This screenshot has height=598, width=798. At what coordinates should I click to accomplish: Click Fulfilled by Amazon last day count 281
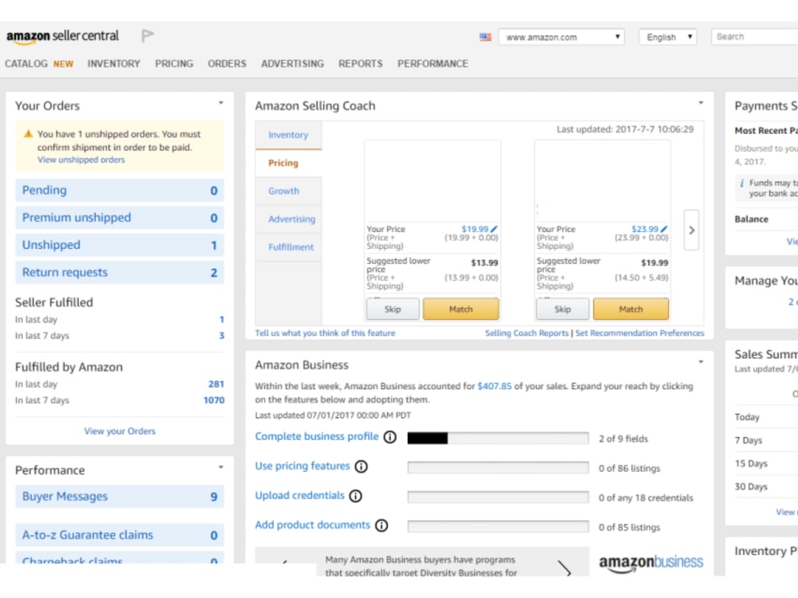(x=216, y=384)
